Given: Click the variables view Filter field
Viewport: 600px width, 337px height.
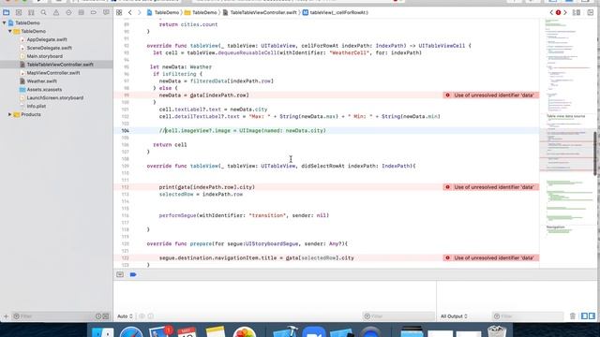Looking at the screenshot, I should tap(397, 316).
